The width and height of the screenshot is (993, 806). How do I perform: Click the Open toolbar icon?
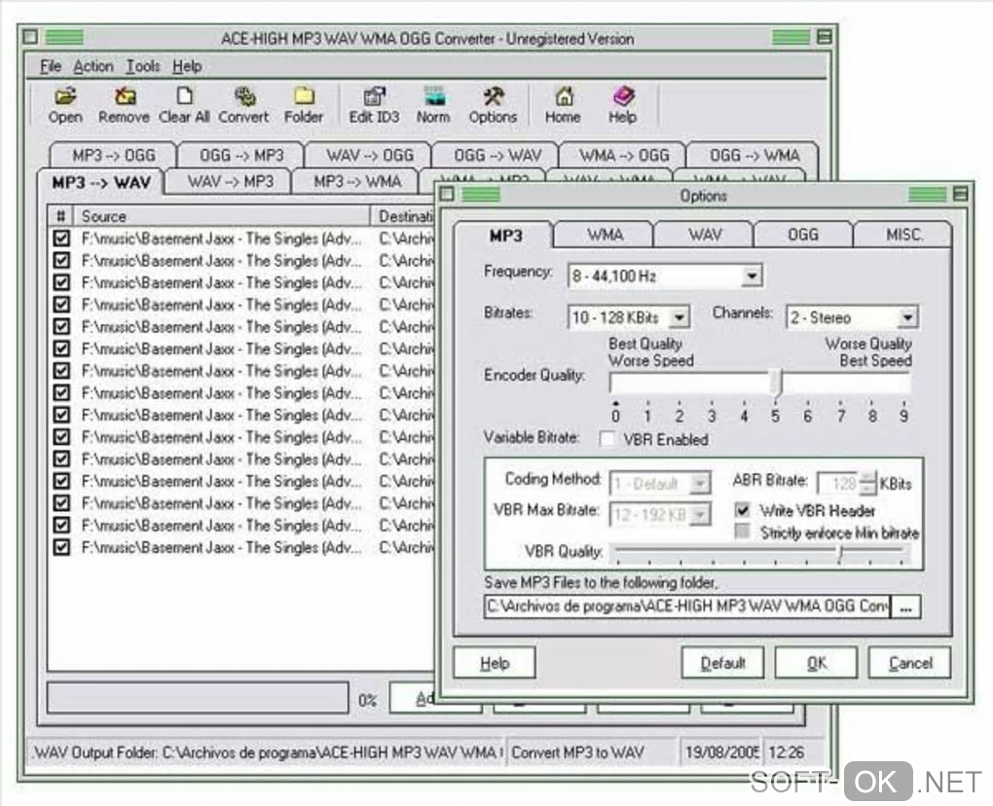point(65,105)
